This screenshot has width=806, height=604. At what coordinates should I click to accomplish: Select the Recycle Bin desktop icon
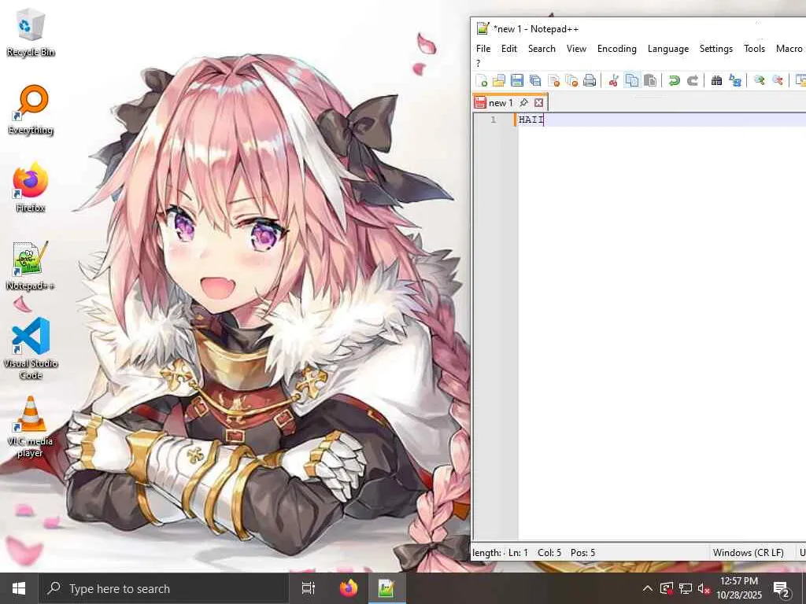(x=31, y=33)
